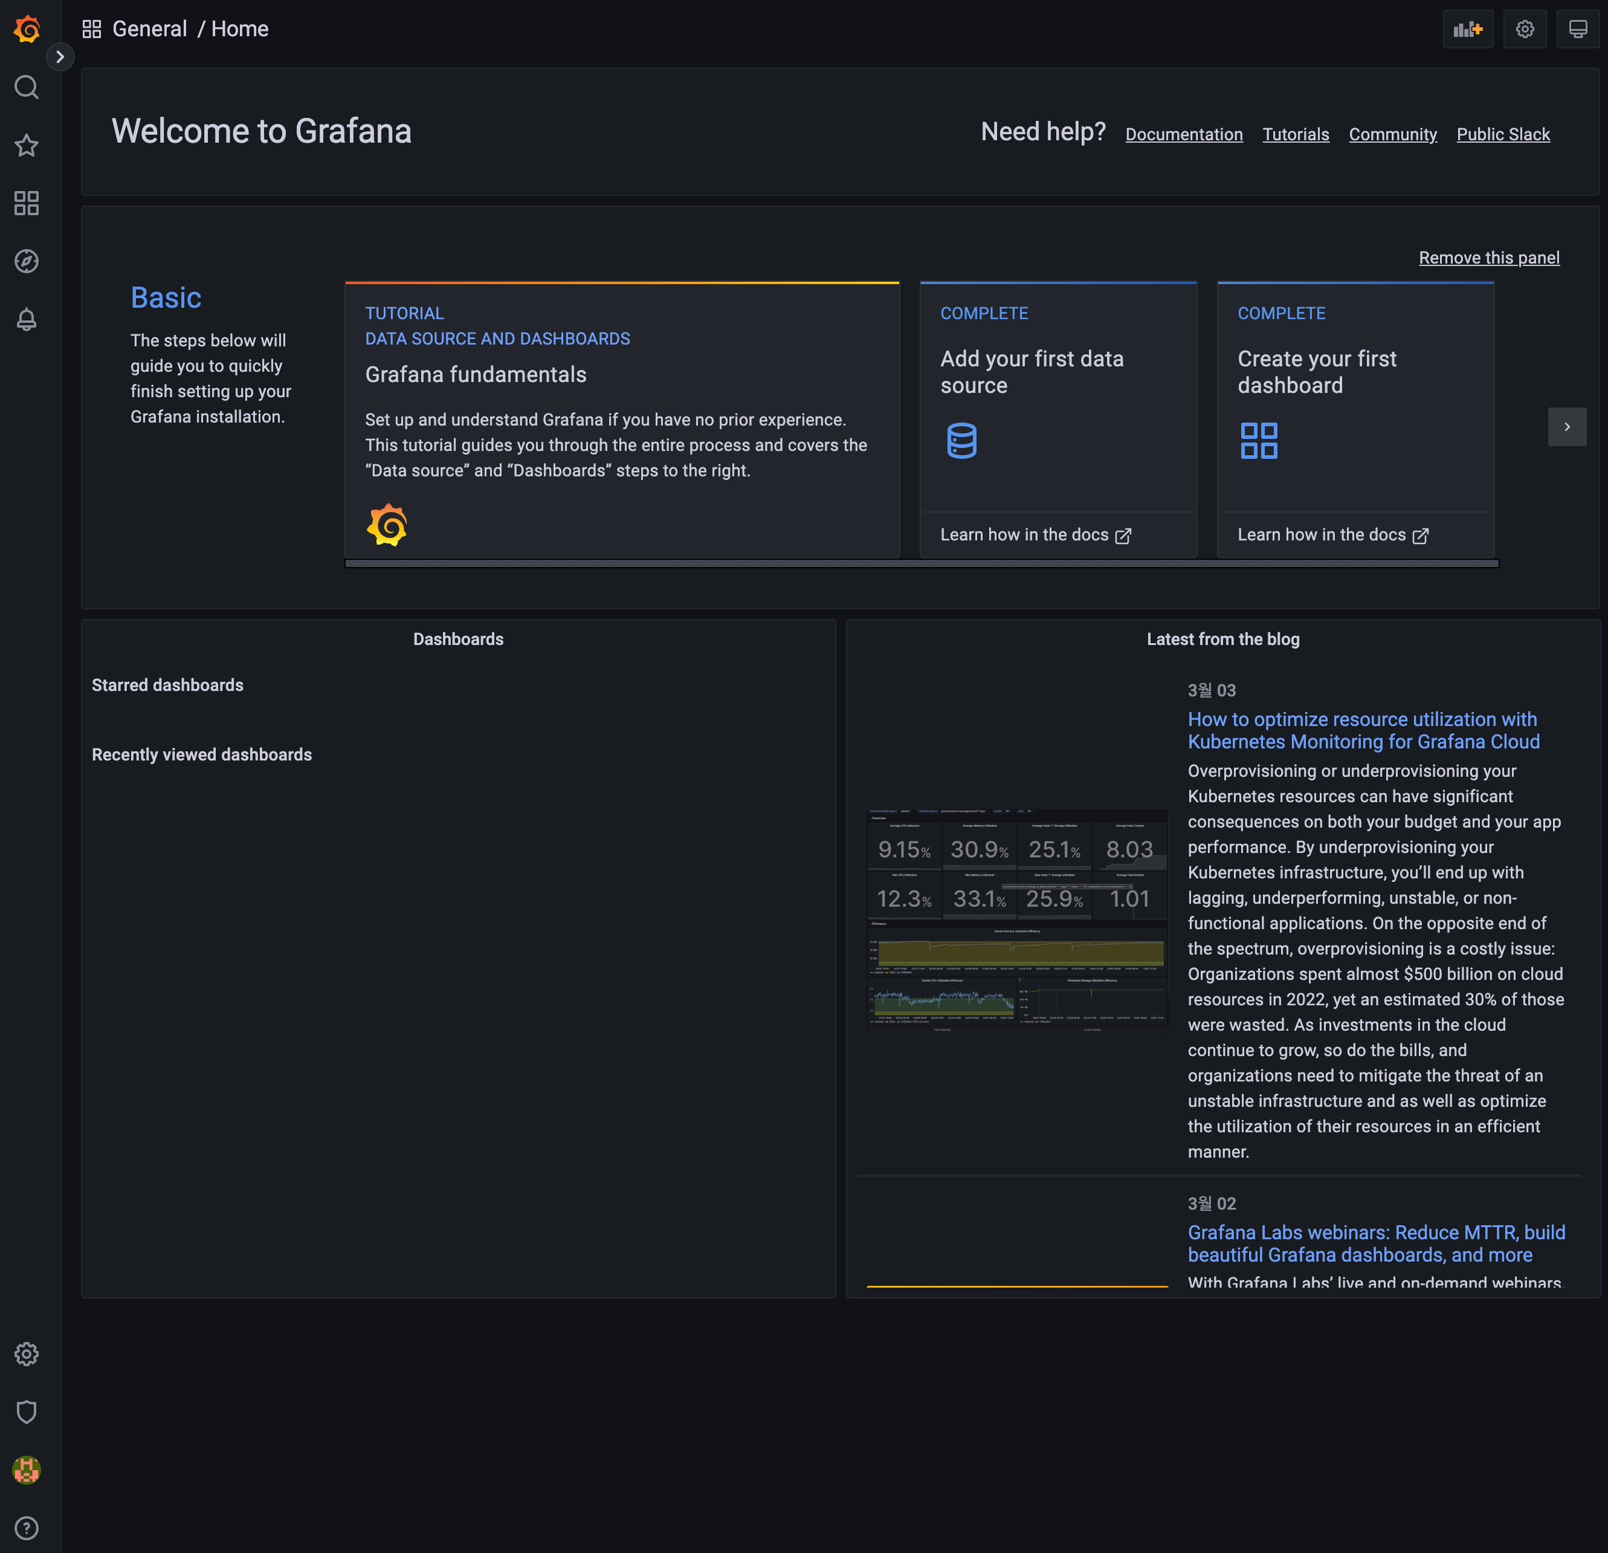
Task: Click next arrow in the setup guide panel
Action: point(1566,427)
